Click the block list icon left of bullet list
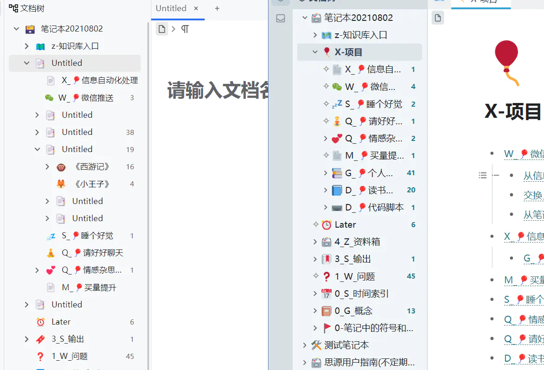This screenshot has height=370, width=544. (483, 175)
